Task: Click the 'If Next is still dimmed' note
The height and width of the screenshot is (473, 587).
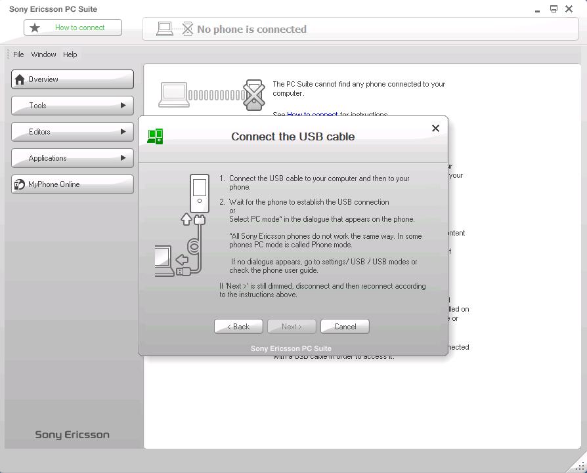Action: click(322, 290)
